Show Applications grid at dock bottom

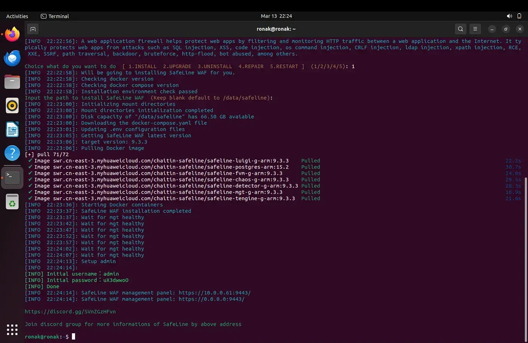[x=12, y=329]
